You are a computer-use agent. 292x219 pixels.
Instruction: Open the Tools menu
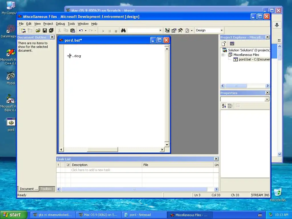tap(71, 24)
